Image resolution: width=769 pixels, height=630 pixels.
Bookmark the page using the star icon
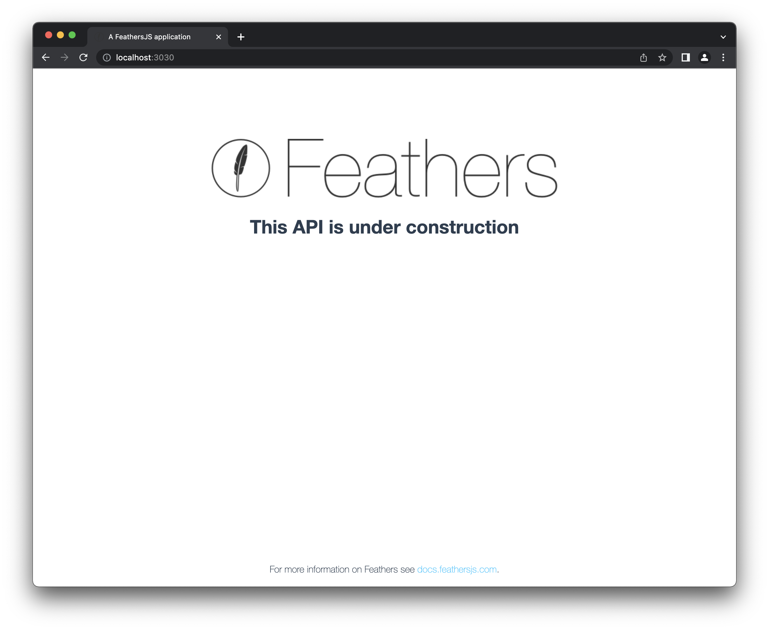click(663, 57)
